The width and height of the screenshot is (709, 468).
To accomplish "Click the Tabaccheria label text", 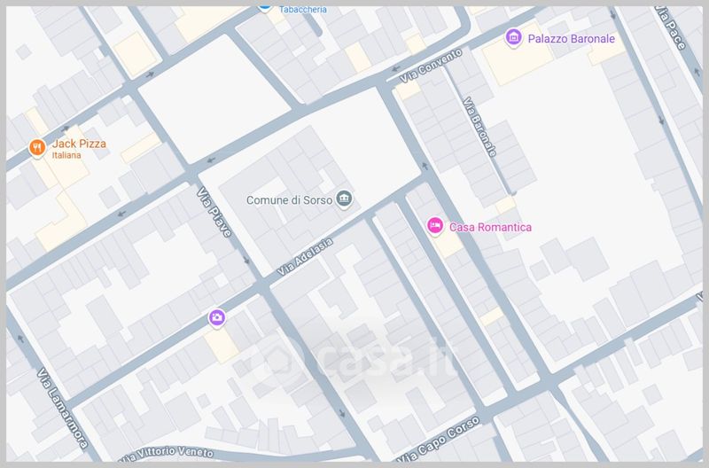I will pos(302,10).
